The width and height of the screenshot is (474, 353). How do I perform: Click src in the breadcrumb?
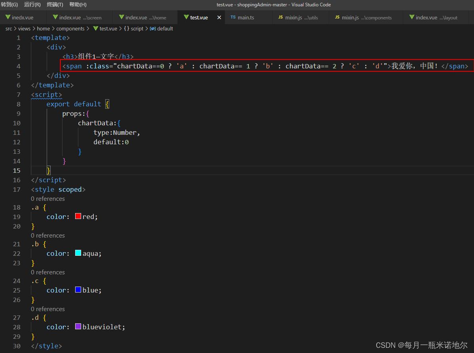[9, 29]
